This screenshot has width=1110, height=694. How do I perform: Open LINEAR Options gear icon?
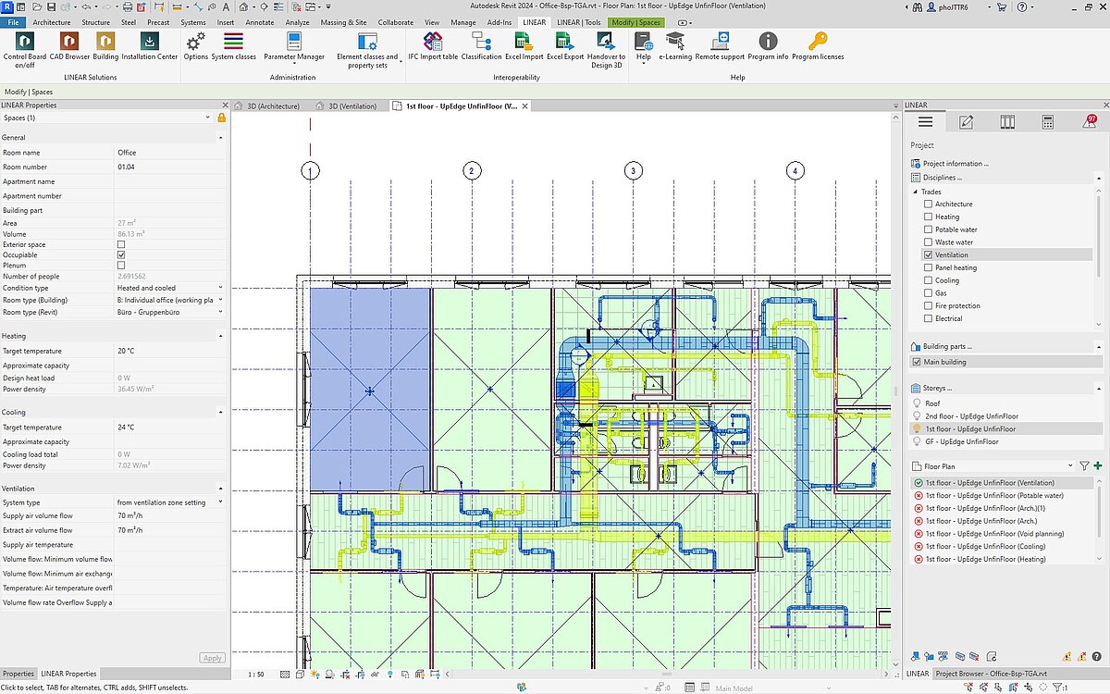[195, 43]
